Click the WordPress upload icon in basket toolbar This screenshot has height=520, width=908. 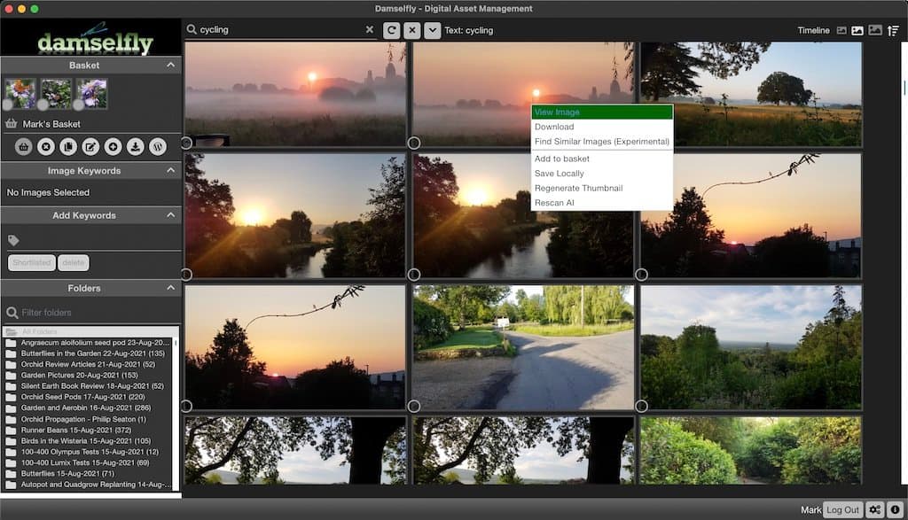point(158,146)
